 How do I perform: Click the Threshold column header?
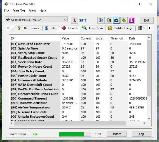pos(118,38)
